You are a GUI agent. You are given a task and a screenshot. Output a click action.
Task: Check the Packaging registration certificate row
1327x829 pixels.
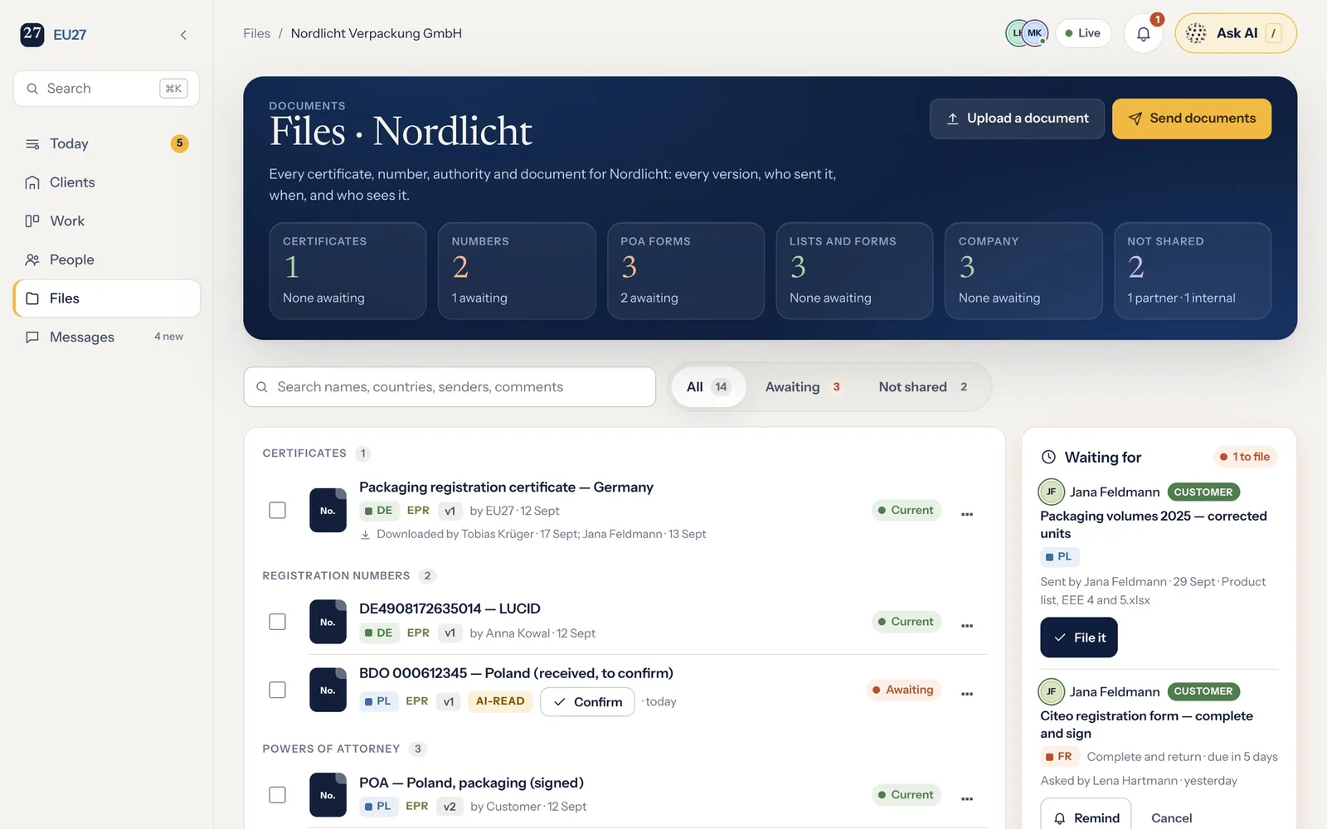pyautogui.click(x=278, y=511)
